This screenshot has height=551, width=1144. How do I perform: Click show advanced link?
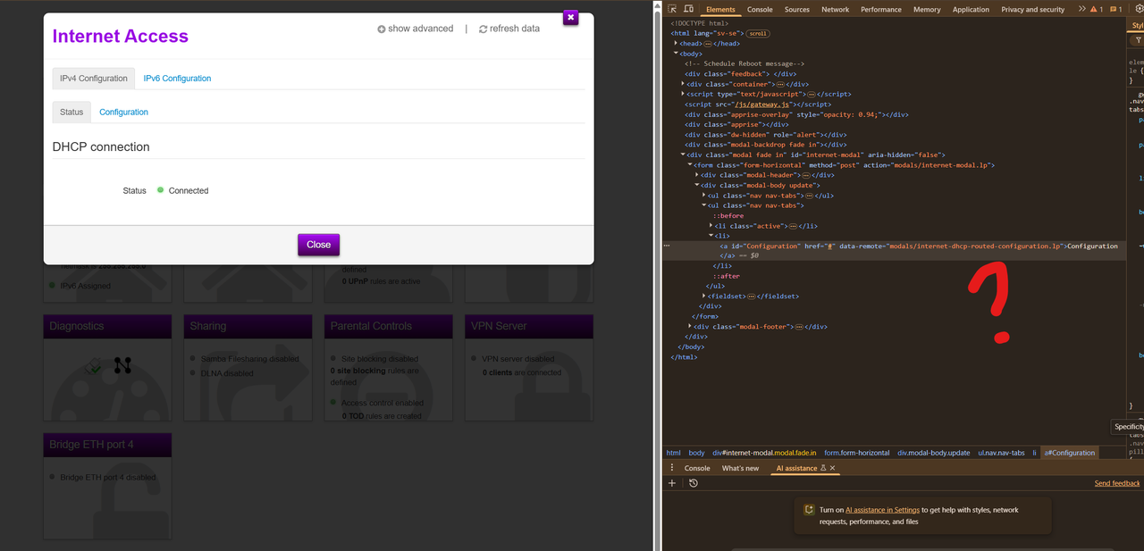[415, 29]
